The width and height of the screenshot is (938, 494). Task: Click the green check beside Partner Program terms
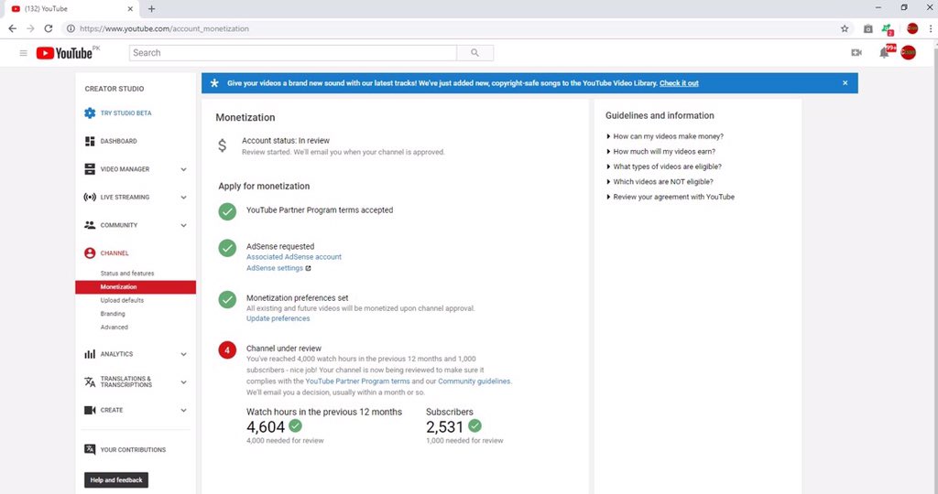tap(227, 211)
